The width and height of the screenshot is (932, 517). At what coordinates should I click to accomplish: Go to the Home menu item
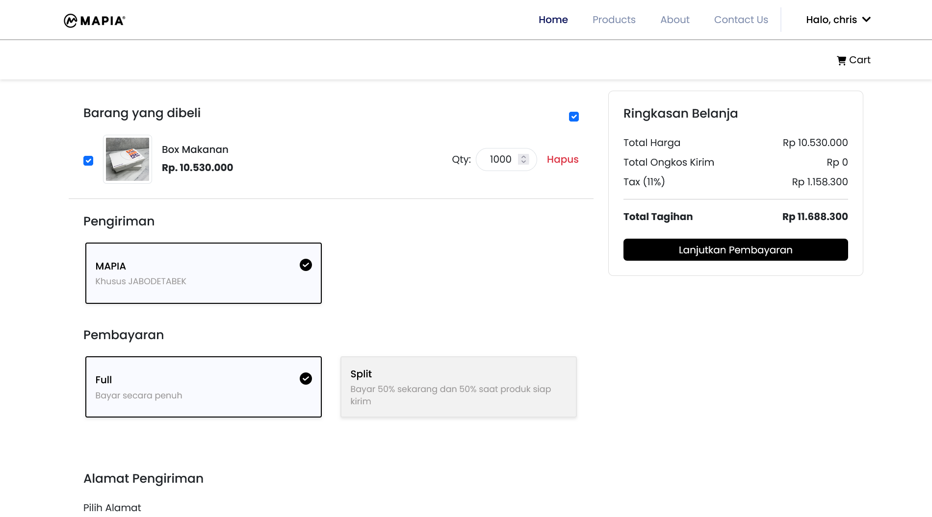553,20
